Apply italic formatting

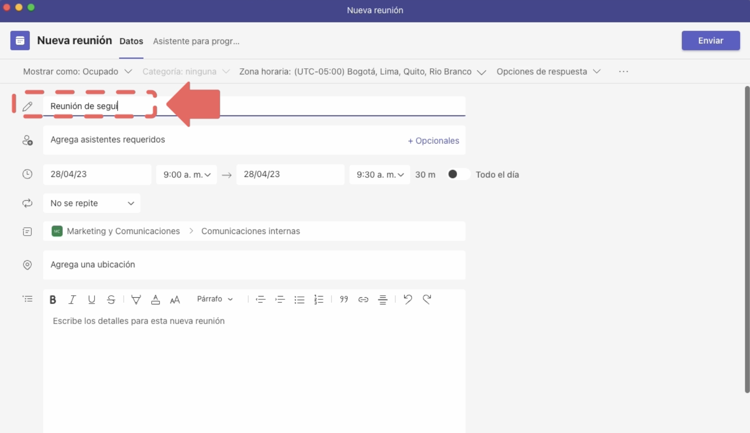(72, 299)
